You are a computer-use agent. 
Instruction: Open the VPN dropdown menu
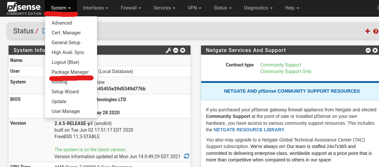coord(194,8)
